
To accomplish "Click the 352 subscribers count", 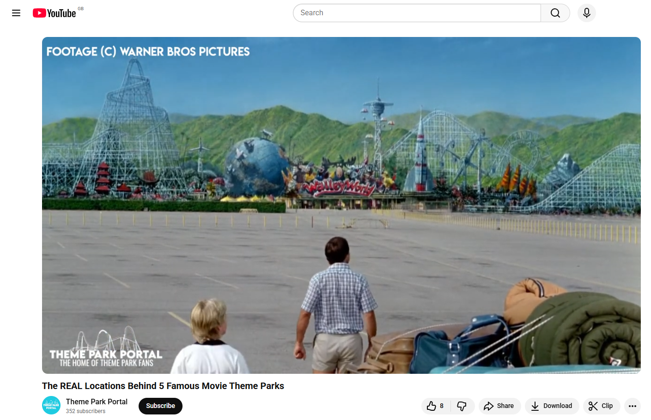I will point(85,411).
